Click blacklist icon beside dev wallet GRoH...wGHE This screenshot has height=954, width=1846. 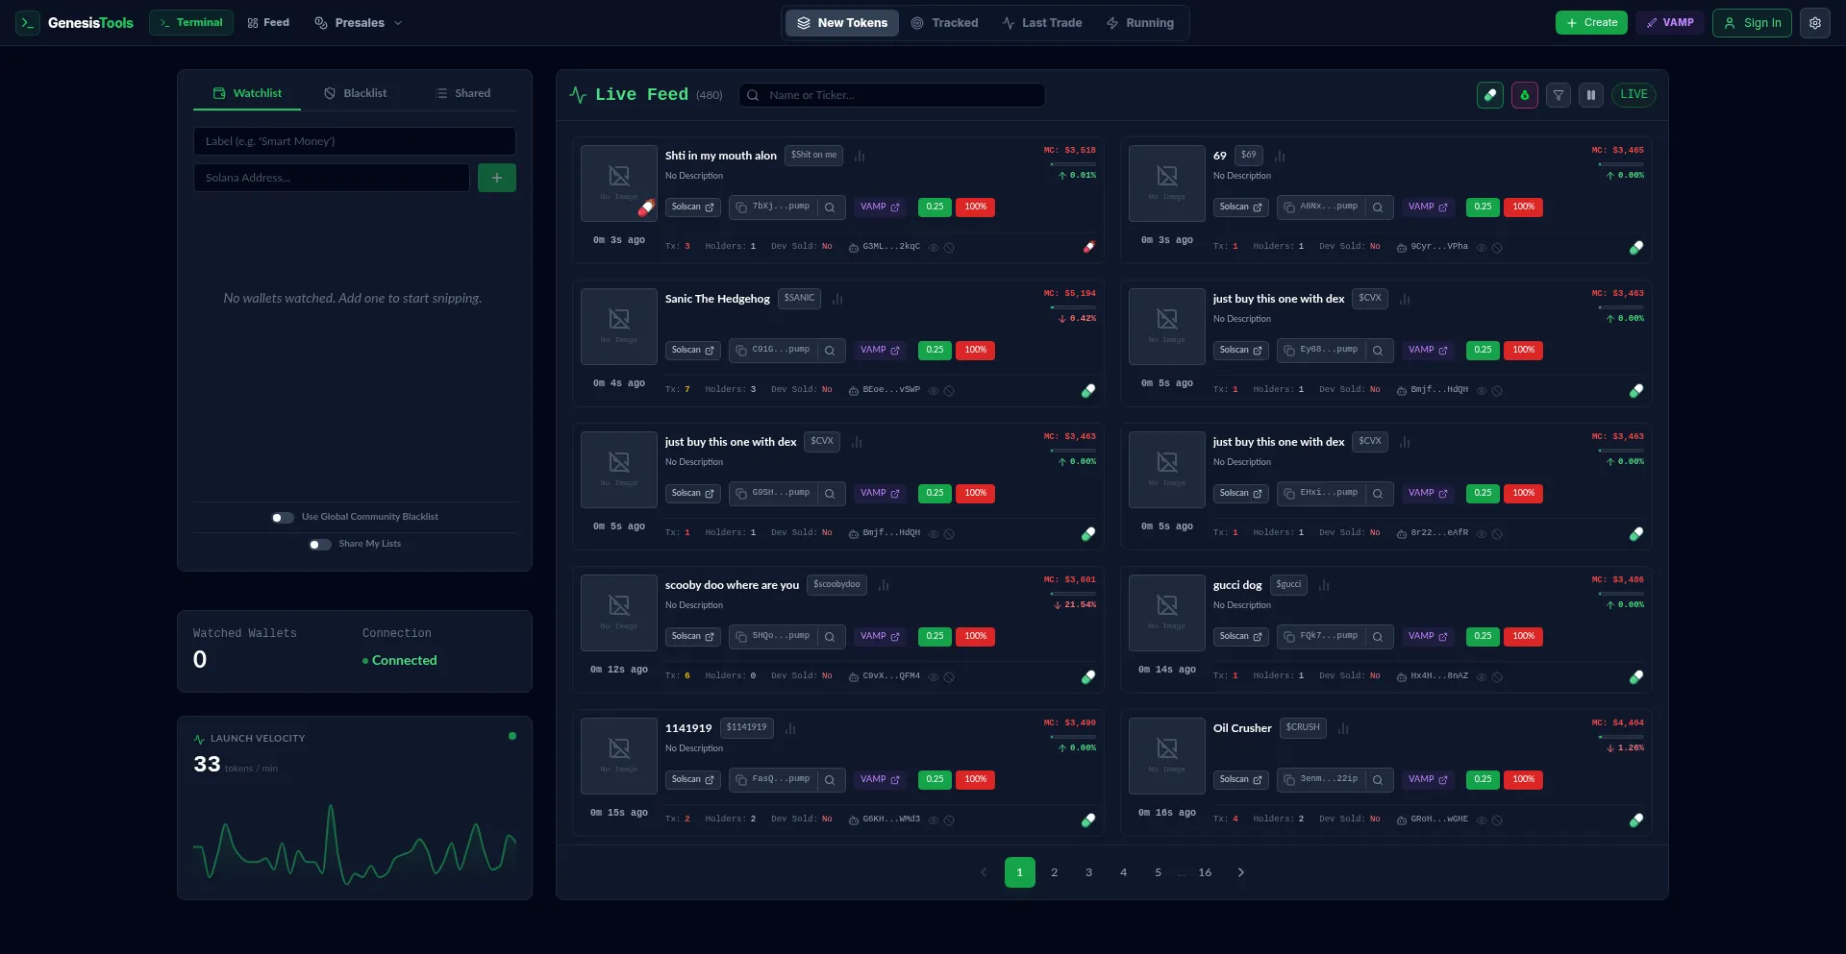pos(1497,820)
